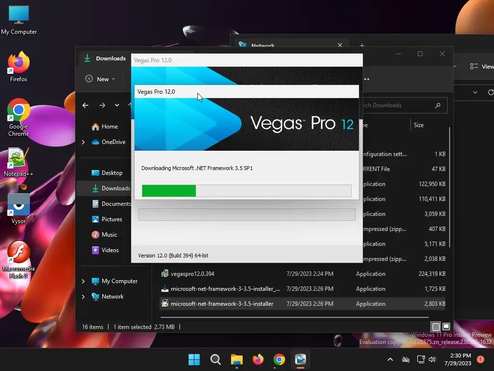The image size is (494, 371).
Task: Click 224,319 KB size cell
Action: click(432, 274)
